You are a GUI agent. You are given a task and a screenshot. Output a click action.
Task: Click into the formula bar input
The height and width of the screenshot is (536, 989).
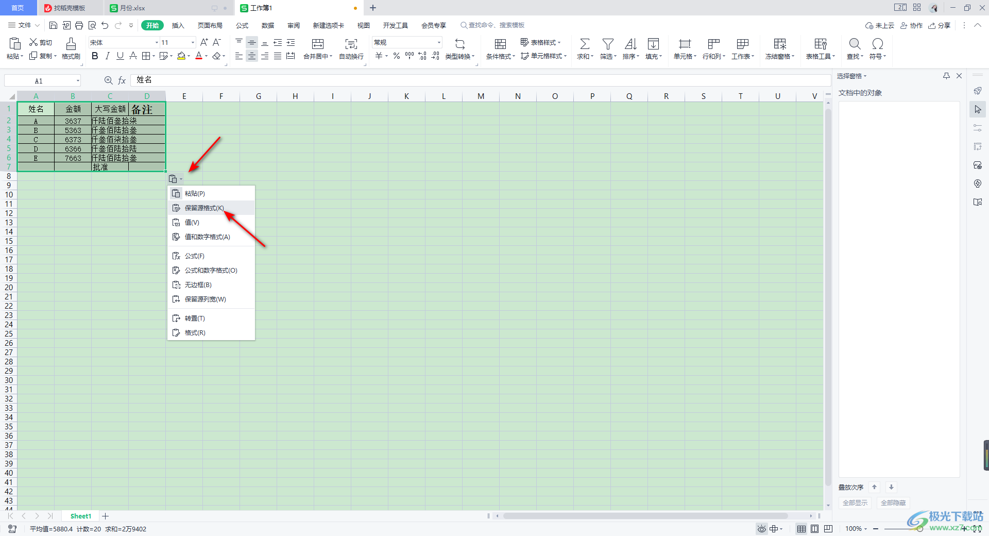pos(481,80)
